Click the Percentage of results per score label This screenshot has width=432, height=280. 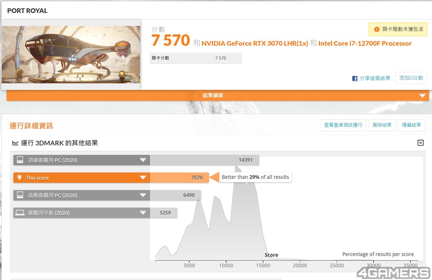point(378,254)
